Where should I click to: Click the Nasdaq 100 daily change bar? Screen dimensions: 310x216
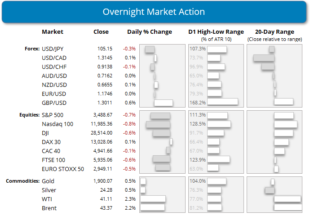click(x=158, y=124)
